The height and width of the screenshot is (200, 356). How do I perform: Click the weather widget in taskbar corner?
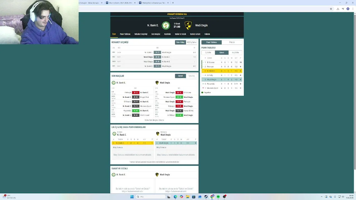10,197
